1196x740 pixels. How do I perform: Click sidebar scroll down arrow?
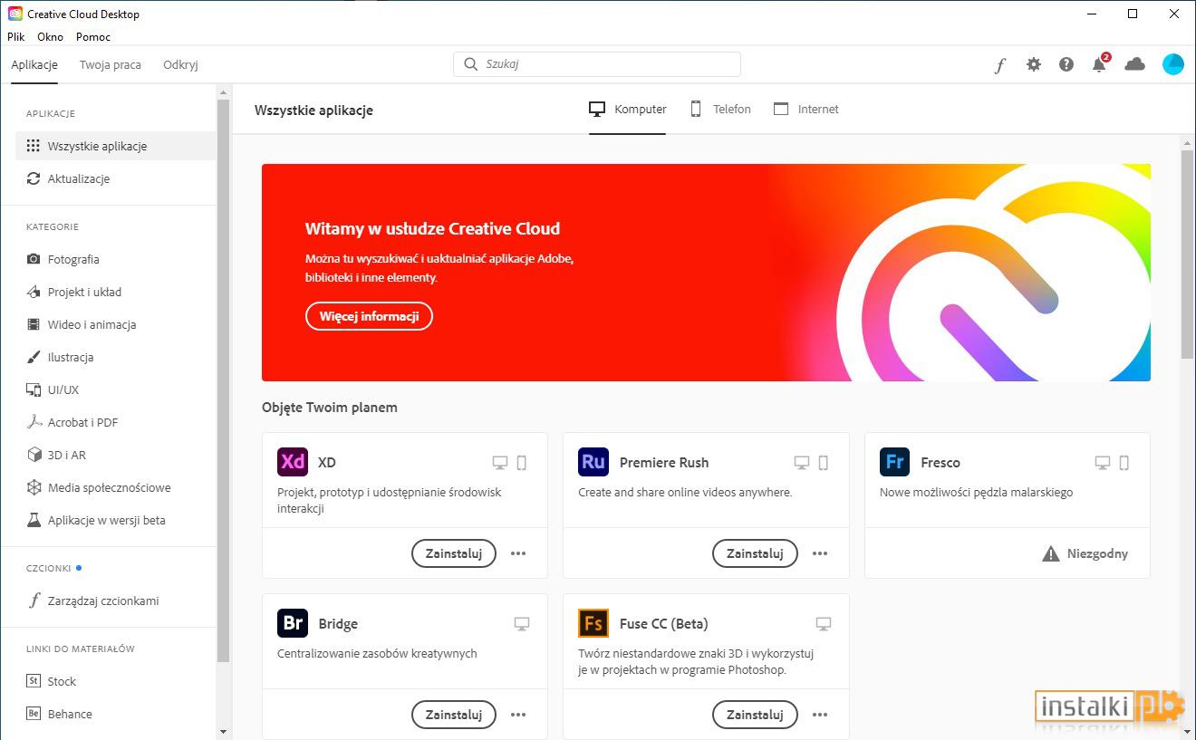point(224,732)
